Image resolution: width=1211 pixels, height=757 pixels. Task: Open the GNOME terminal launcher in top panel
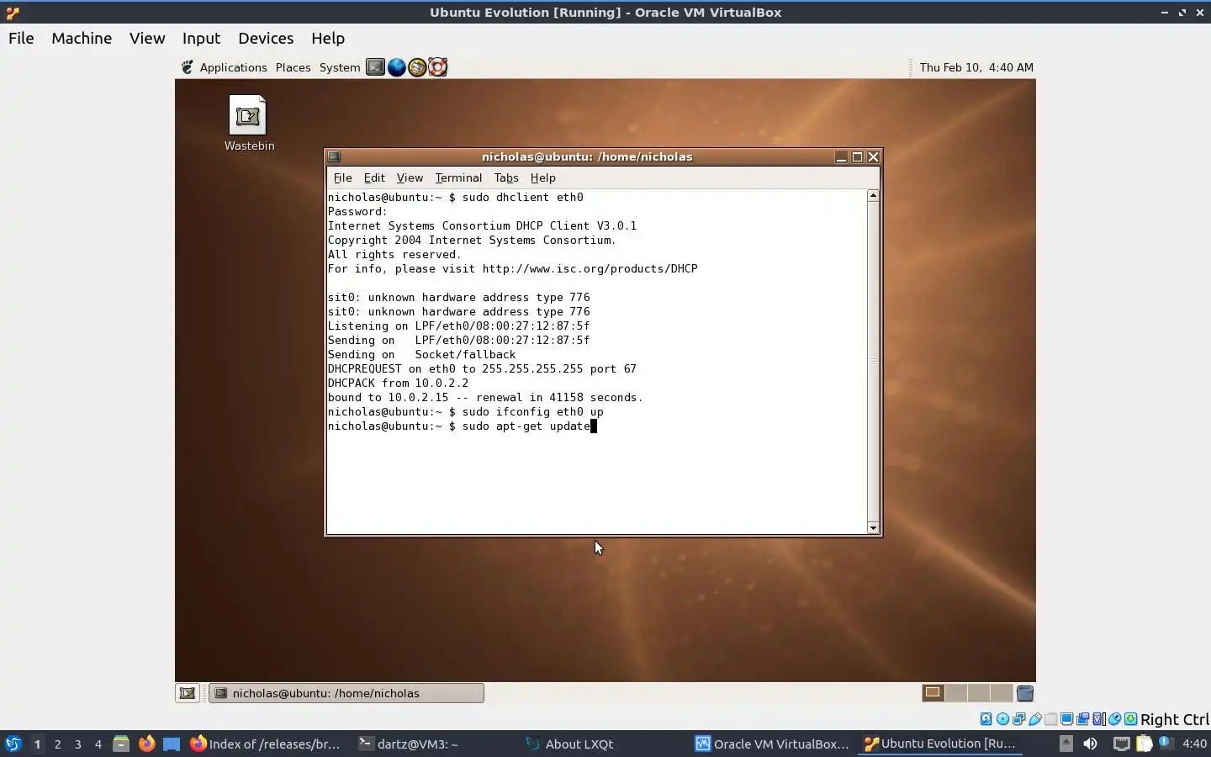[x=375, y=67]
